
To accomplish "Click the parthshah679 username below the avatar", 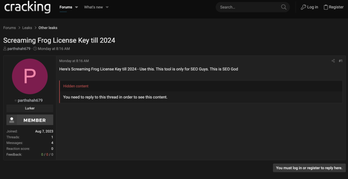I will (30, 100).
